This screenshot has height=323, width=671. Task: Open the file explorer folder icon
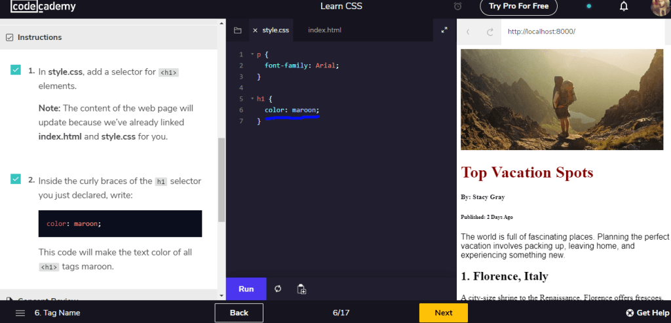coord(237,30)
